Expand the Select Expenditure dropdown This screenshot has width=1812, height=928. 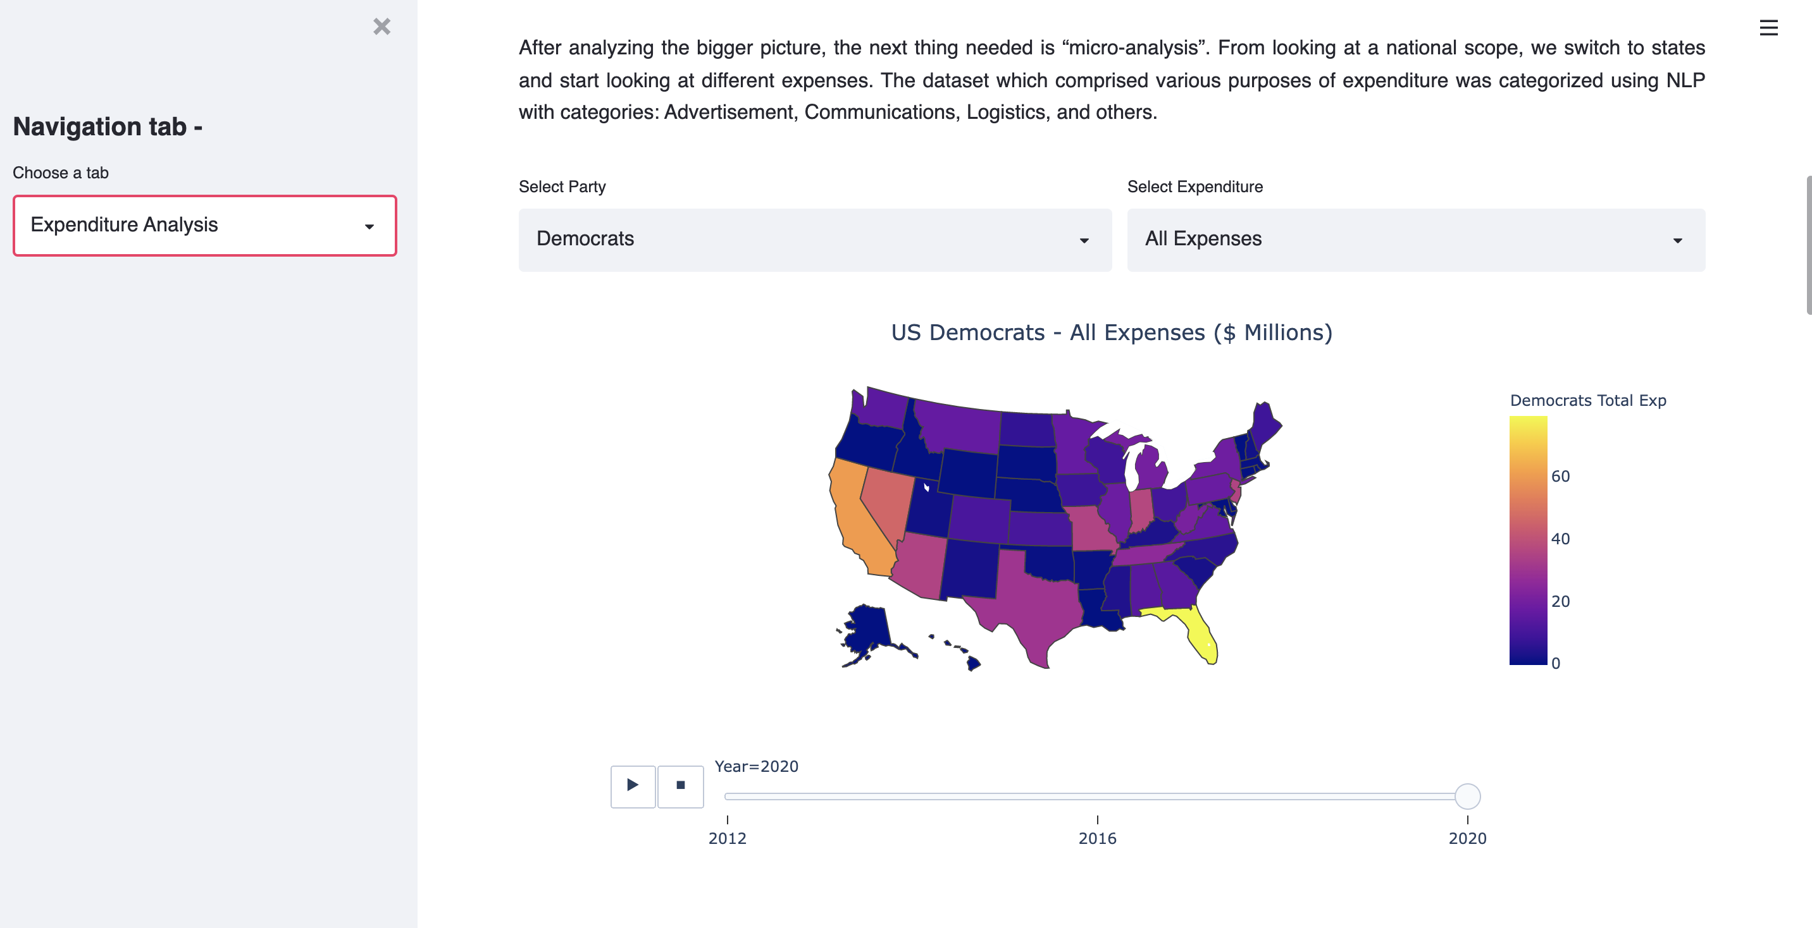(1415, 240)
